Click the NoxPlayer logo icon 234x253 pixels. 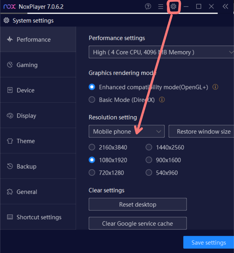click(x=10, y=7)
